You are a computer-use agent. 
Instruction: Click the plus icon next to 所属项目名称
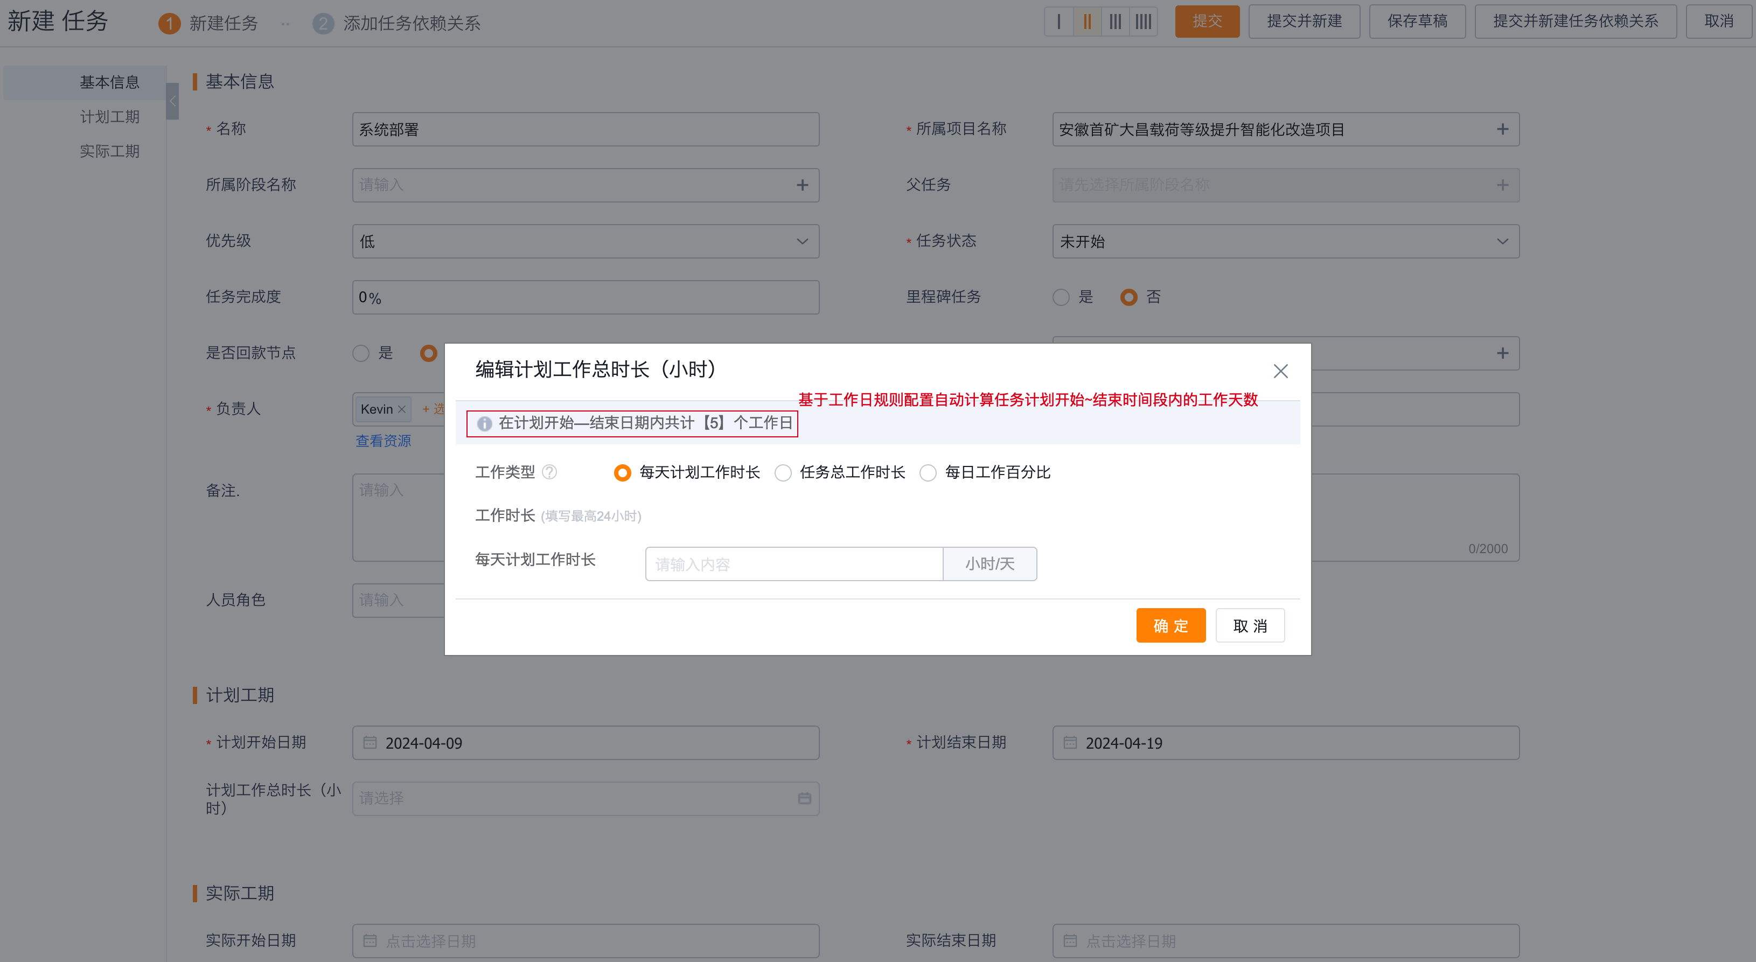coord(1502,129)
